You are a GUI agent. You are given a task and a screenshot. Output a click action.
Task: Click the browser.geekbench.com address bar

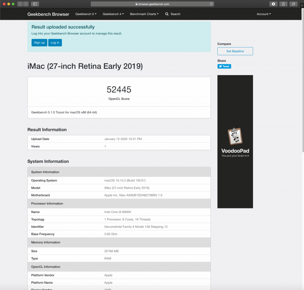tap(152, 4)
